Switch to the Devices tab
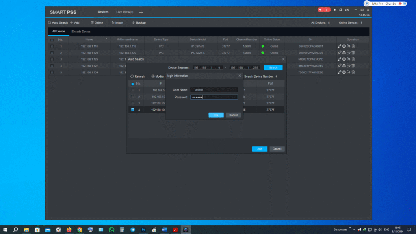Viewport: 416px width, 234px height. pyautogui.click(x=103, y=12)
